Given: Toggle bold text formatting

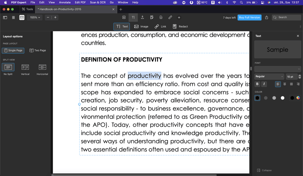Looking at the screenshot, I should [257, 84].
